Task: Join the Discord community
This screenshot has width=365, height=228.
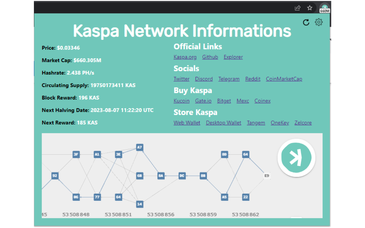Action: point(204,79)
